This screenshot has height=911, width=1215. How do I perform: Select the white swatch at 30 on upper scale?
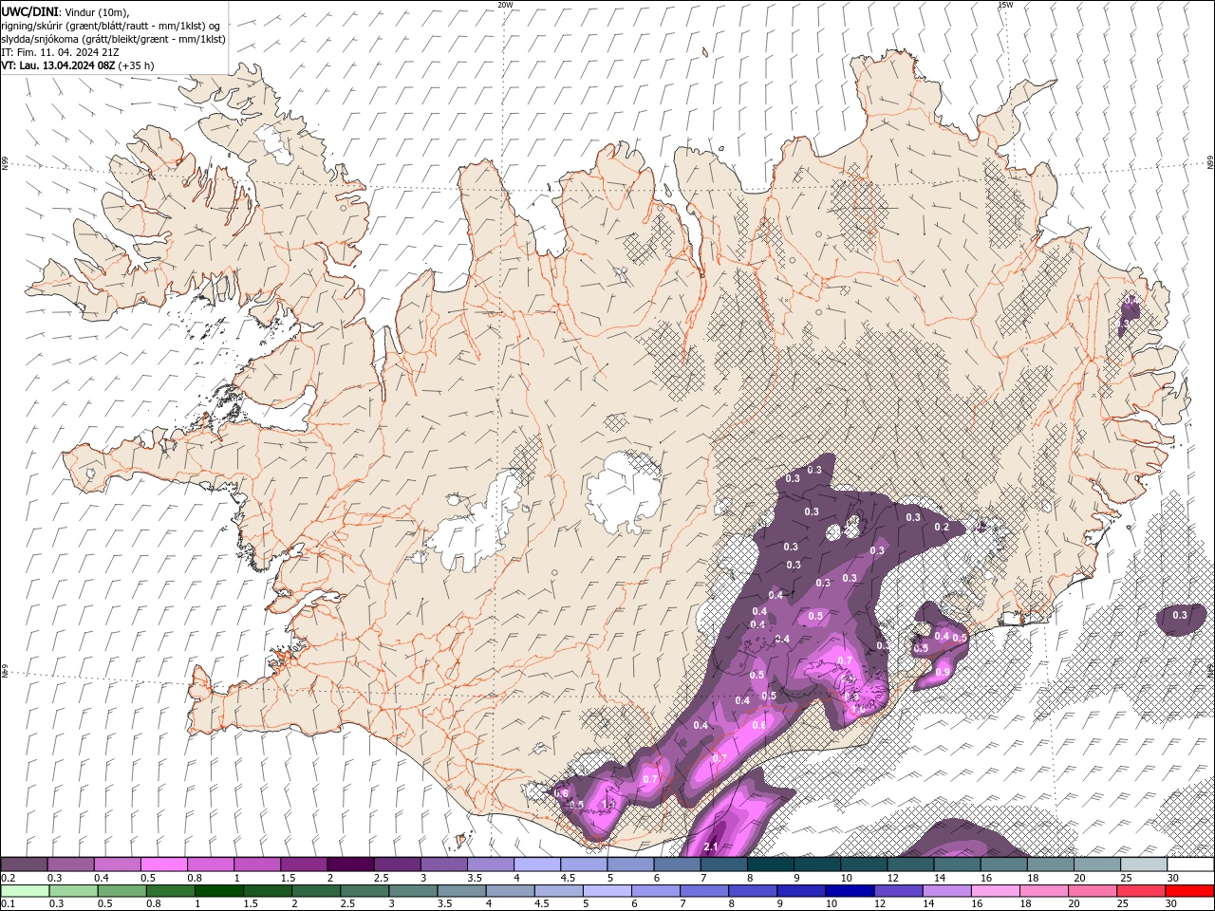tap(1190, 865)
